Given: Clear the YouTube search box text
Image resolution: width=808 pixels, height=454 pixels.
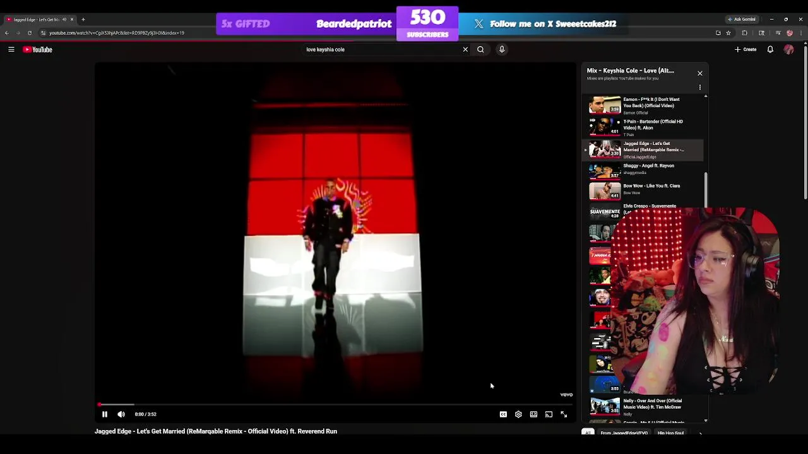Looking at the screenshot, I should point(465,49).
